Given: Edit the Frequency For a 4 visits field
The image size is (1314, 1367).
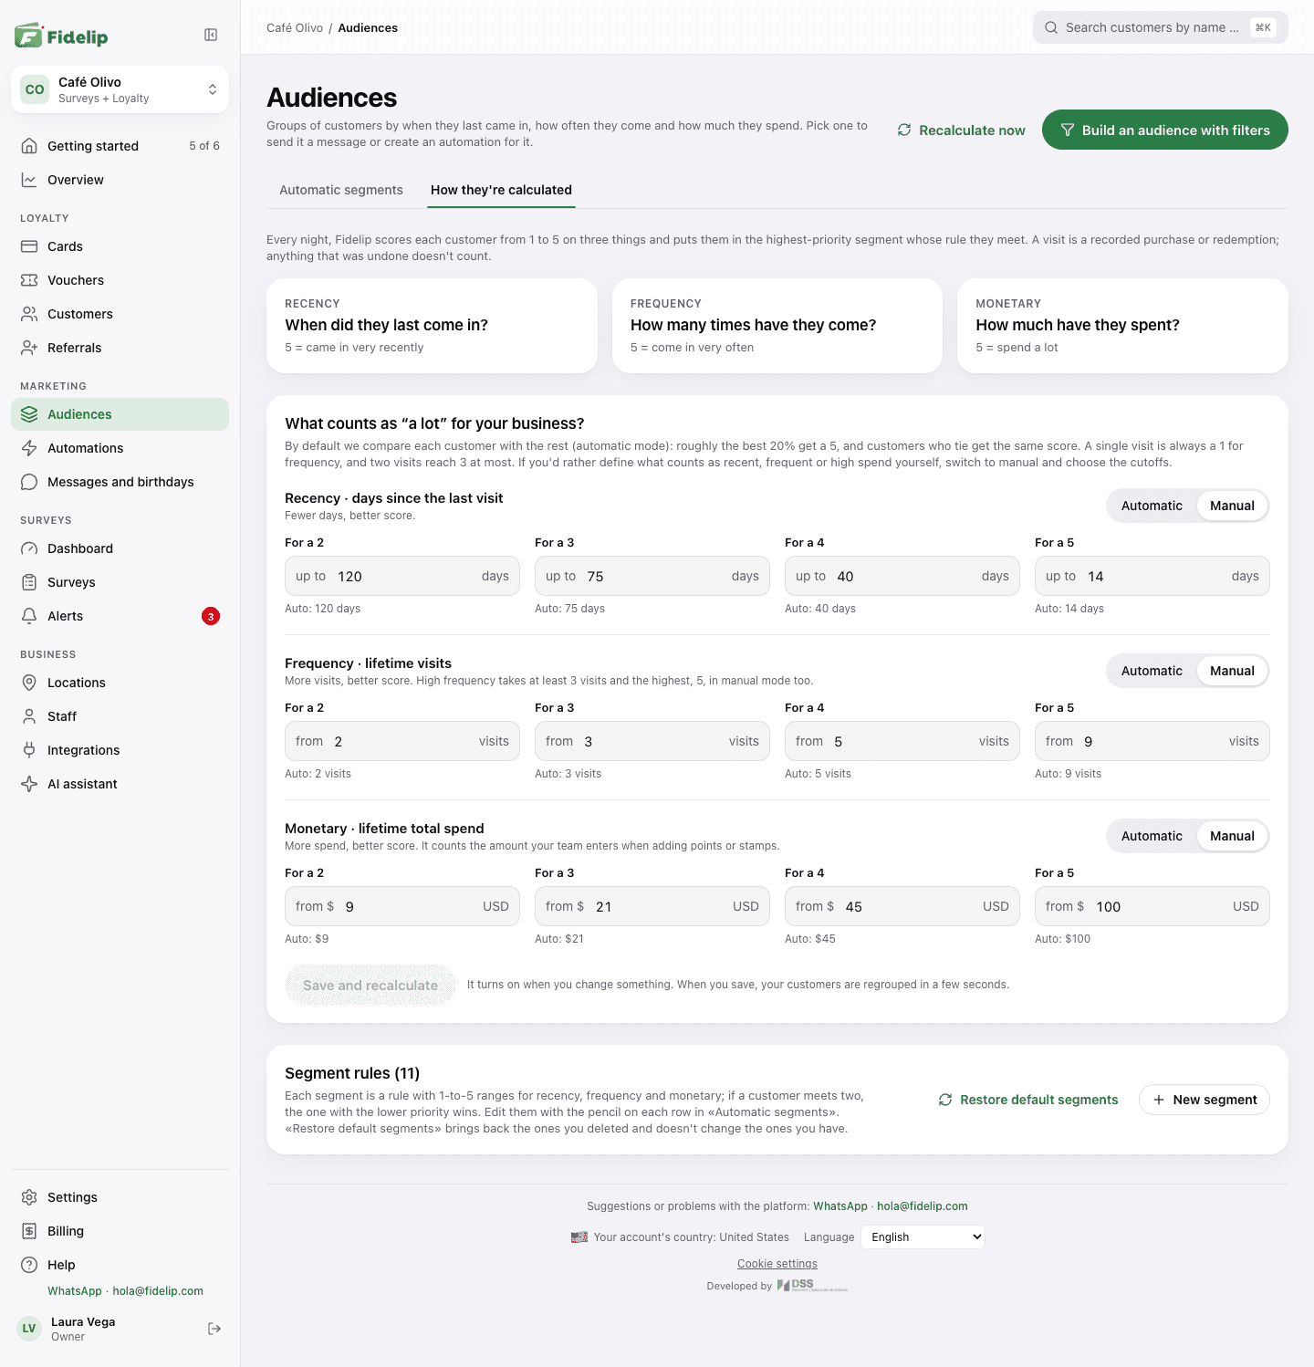Looking at the screenshot, I should tap(902, 741).
